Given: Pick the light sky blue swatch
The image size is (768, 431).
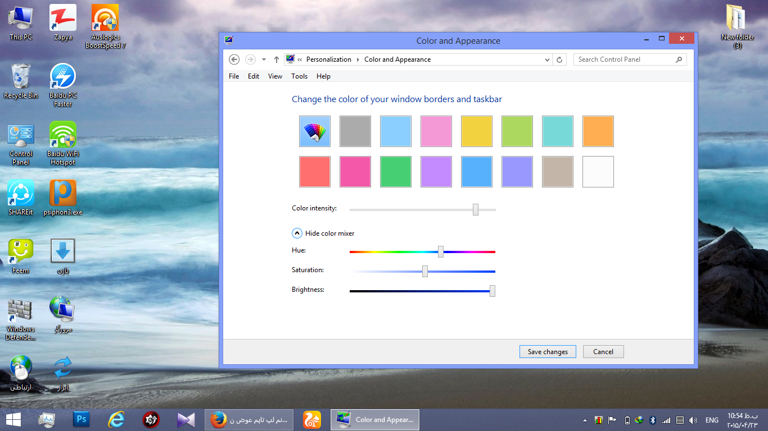Looking at the screenshot, I should pyautogui.click(x=396, y=131).
